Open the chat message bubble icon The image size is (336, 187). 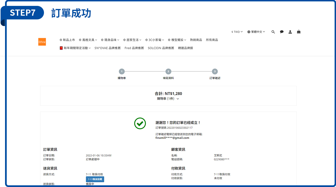[x=282, y=32]
